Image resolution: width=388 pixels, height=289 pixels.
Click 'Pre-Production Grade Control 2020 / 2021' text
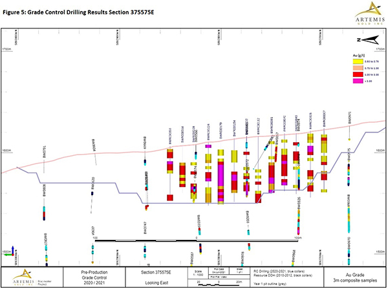(94, 277)
